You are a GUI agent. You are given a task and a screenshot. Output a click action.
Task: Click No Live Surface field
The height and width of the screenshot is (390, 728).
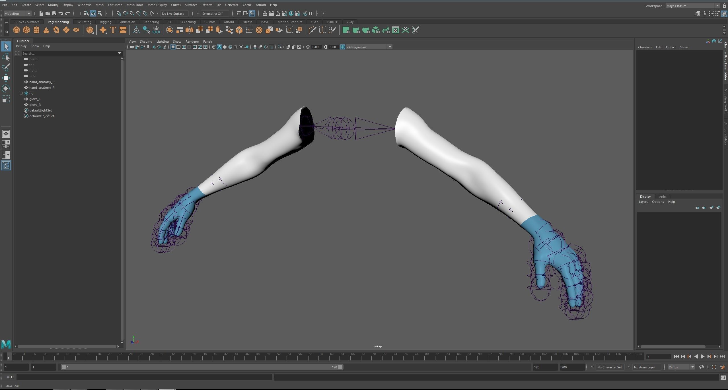[174, 13]
